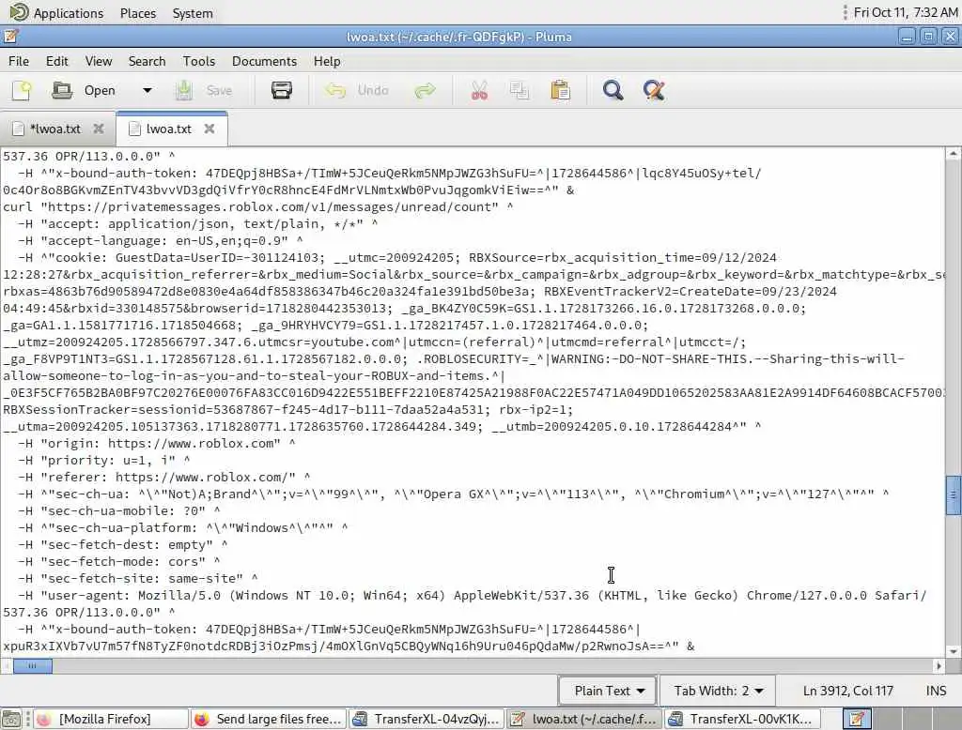Click the Ln 3912, Col 117 status
The image size is (962, 730).
848,691
